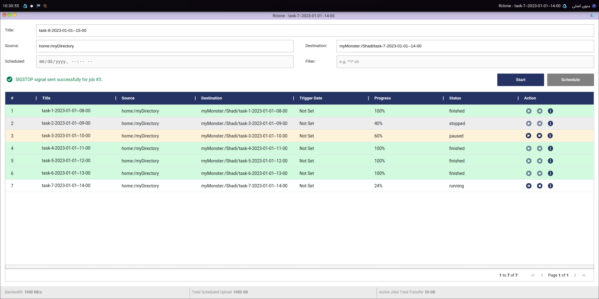Go to next page arrow

click(x=575, y=275)
